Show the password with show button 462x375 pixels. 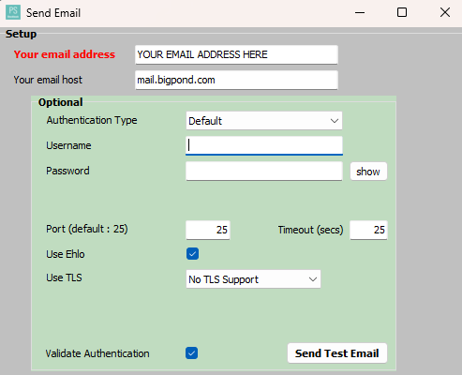pos(368,172)
